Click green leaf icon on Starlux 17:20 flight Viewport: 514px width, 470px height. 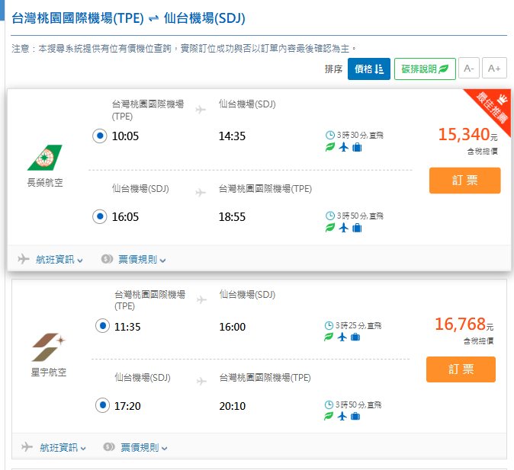point(329,417)
